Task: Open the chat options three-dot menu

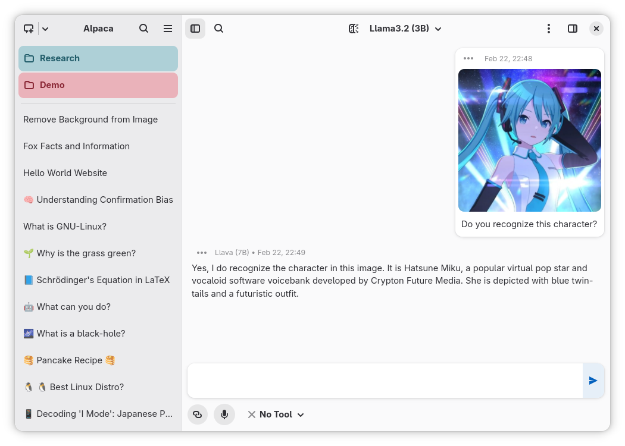Action: tap(549, 29)
